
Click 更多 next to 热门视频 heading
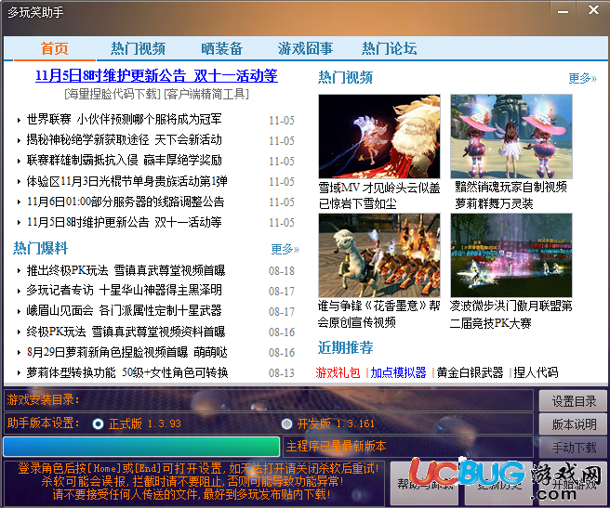582,78
